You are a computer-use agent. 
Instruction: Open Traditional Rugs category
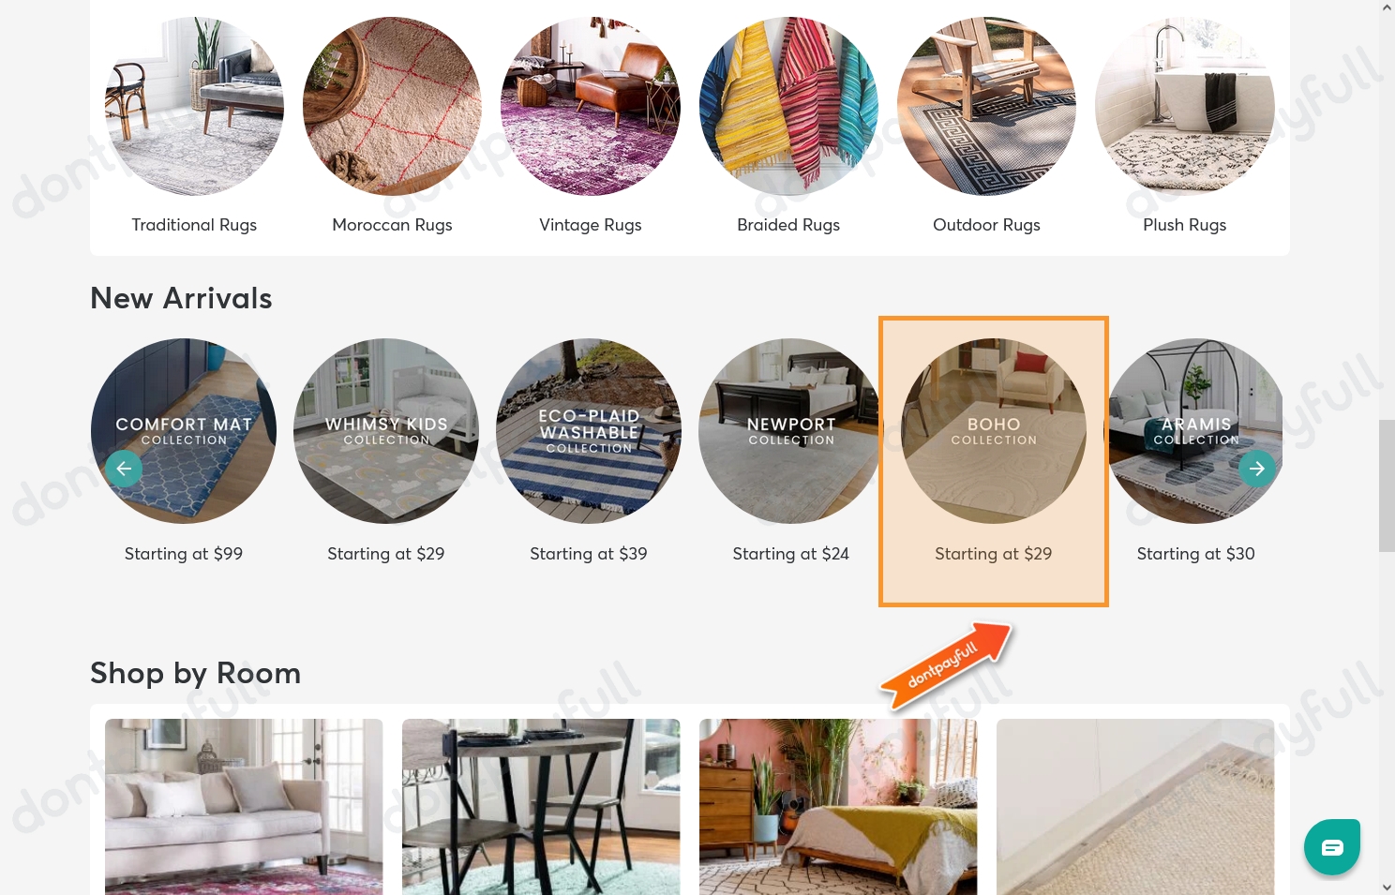click(194, 106)
